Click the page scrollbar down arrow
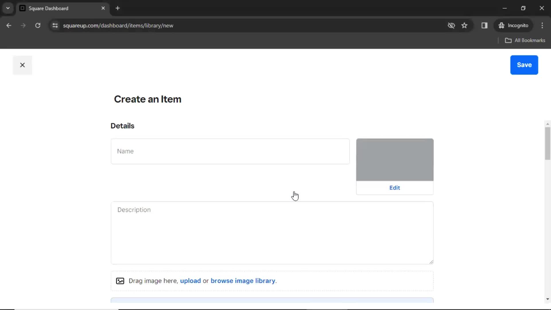 click(x=548, y=299)
